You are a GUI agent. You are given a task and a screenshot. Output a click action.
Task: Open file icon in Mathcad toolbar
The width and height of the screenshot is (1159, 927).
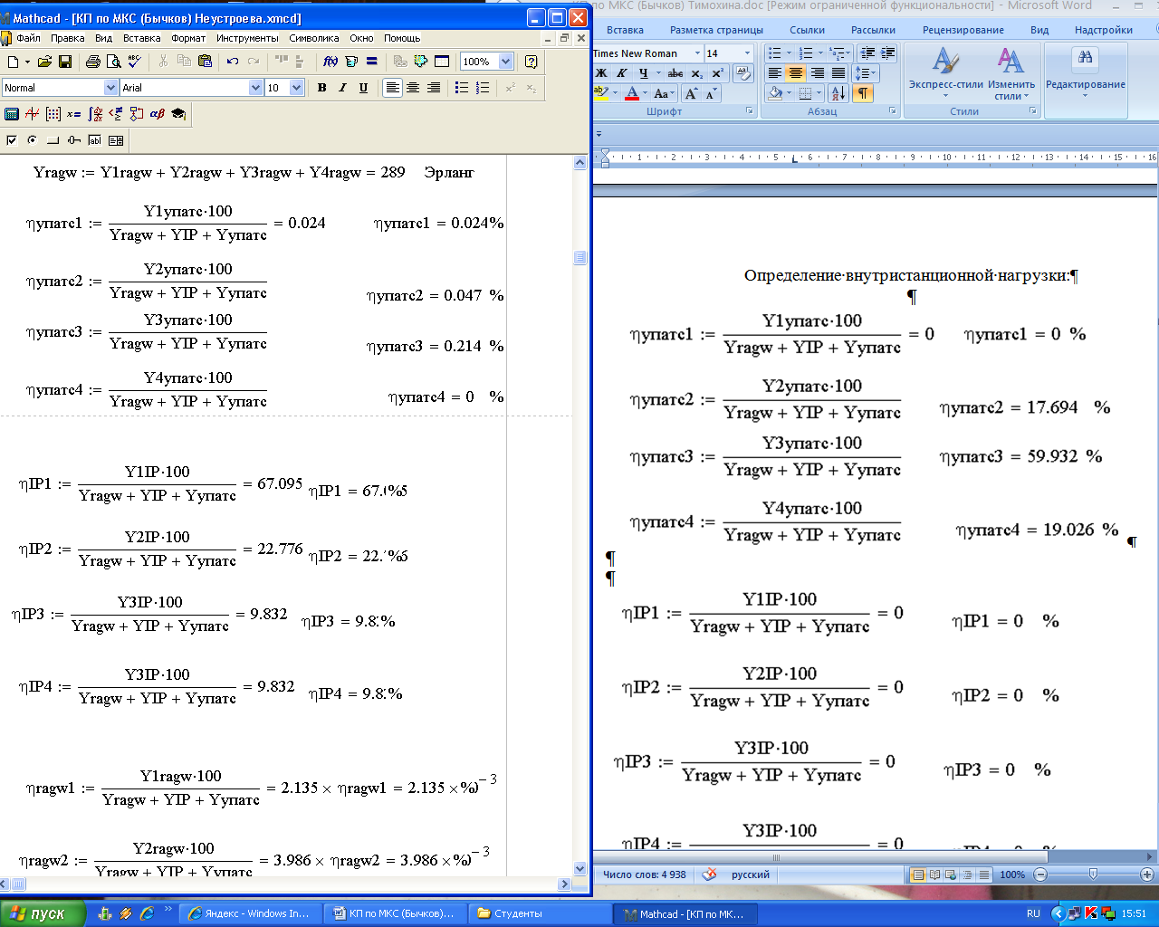(43, 62)
